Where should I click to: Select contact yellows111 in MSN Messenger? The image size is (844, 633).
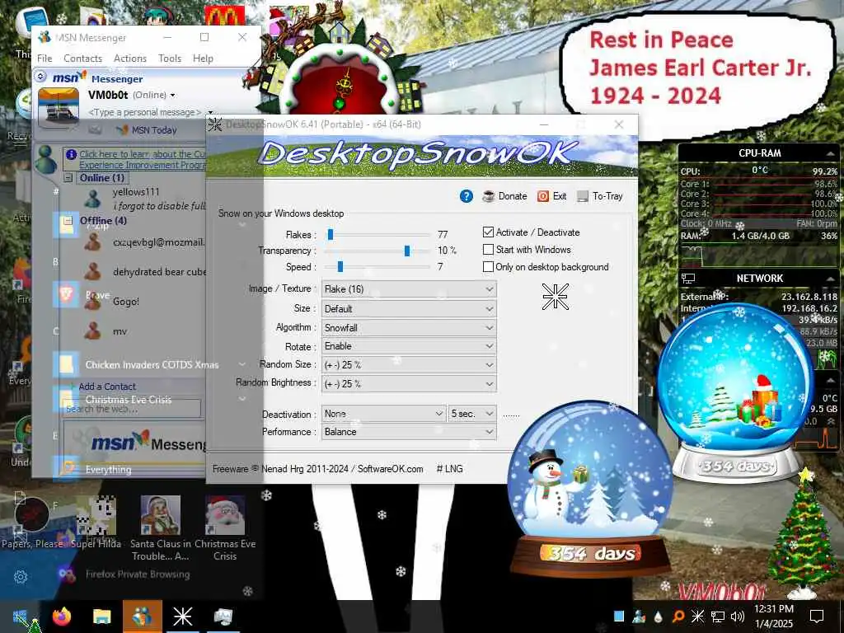coord(136,191)
